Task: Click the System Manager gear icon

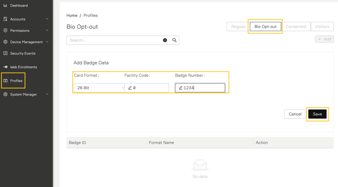Action: (5, 94)
